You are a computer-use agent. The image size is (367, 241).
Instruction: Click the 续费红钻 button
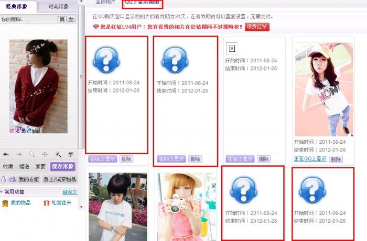(x=257, y=27)
